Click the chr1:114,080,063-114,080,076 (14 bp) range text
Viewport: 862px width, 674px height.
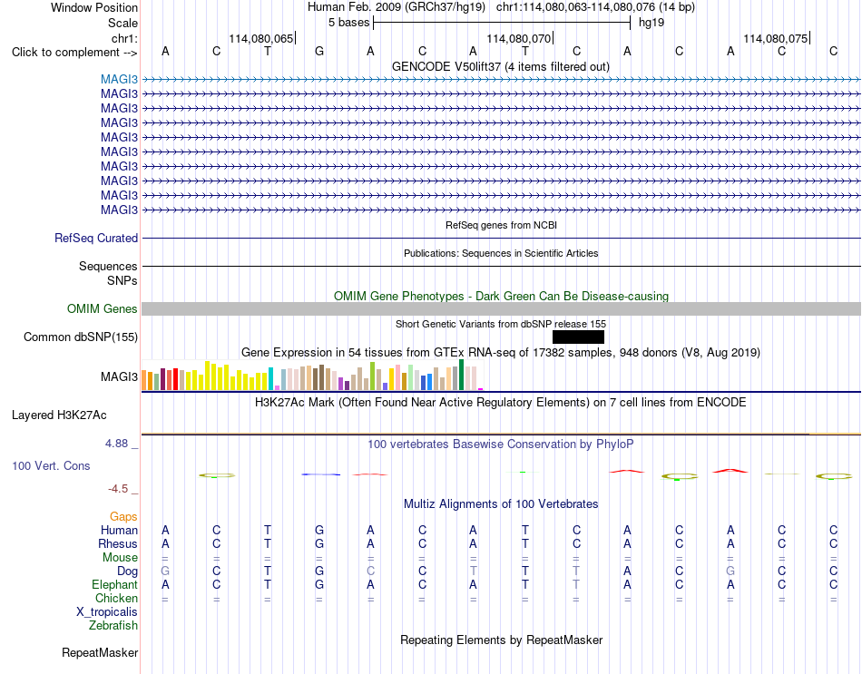click(595, 7)
